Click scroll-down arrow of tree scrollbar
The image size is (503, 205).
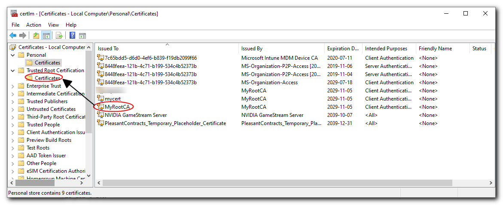[89, 176]
